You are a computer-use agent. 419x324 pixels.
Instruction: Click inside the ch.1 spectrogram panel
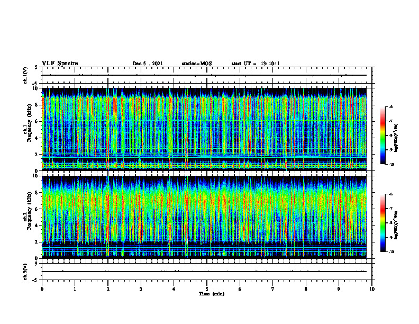tap(204, 129)
